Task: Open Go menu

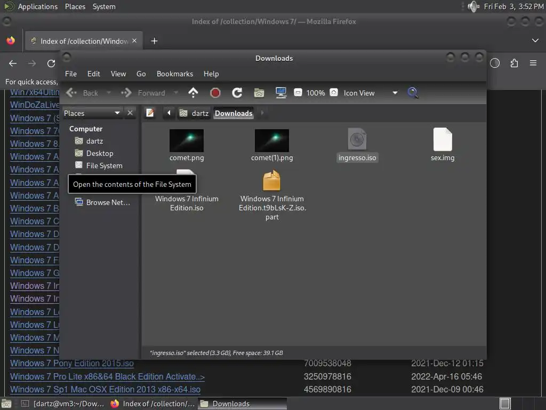Action: (x=141, y=74)
